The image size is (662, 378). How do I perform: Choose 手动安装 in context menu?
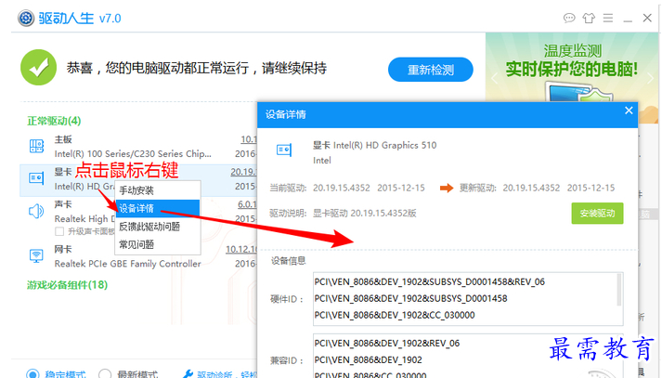158,190
